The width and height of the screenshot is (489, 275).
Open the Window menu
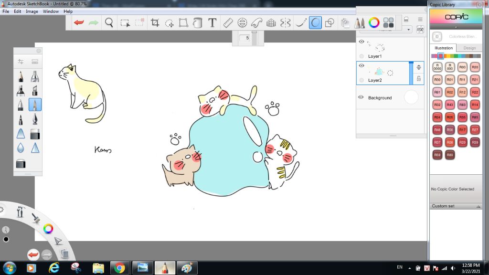pos(51,11)
